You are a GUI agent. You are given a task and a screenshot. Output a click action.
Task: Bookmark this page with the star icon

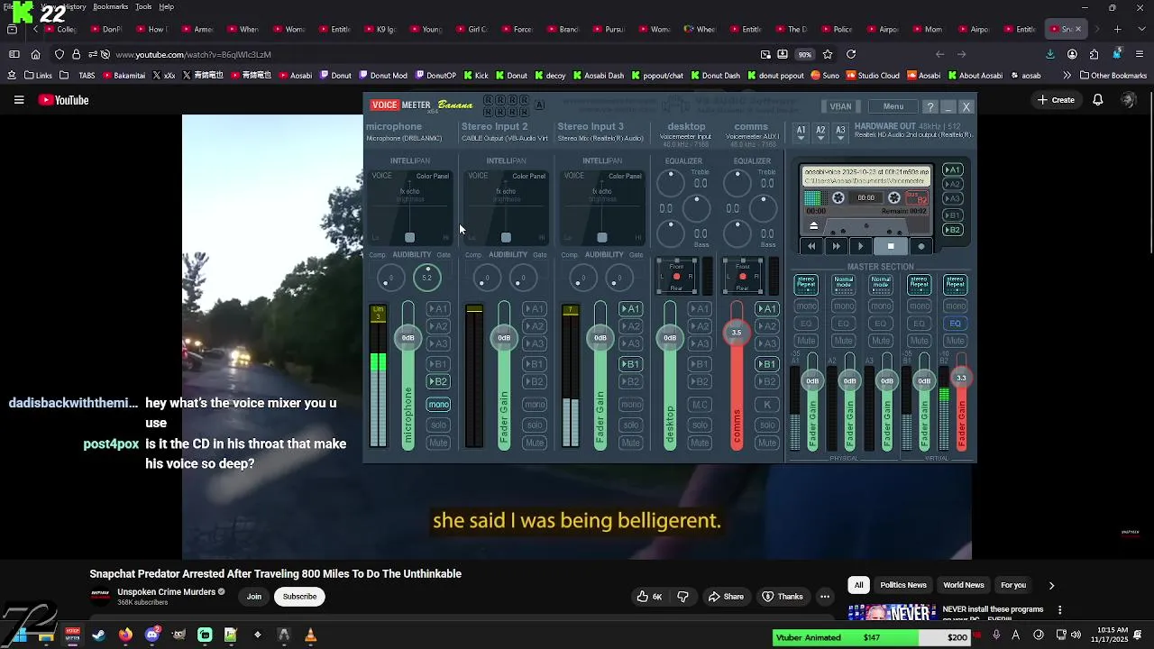pyautogui.click(x=828, y=54)
